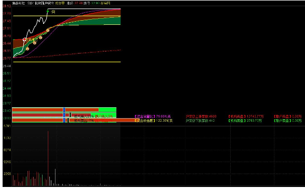The height and width of the screenshot is (188, 305).
Task: Click the green limit-down price 22.90 value
Action: click(x=95, y=3)
